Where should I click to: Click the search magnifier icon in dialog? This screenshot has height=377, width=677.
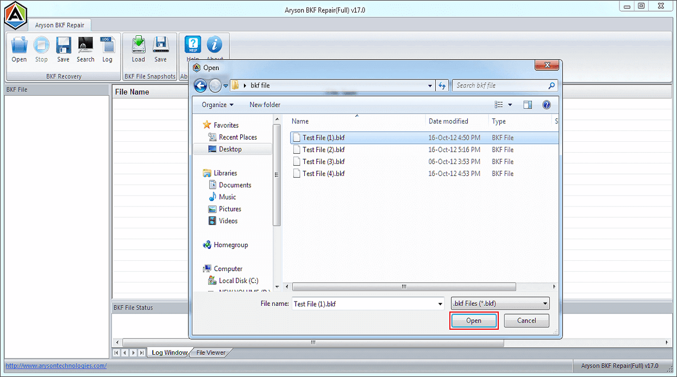click(551, 85)
